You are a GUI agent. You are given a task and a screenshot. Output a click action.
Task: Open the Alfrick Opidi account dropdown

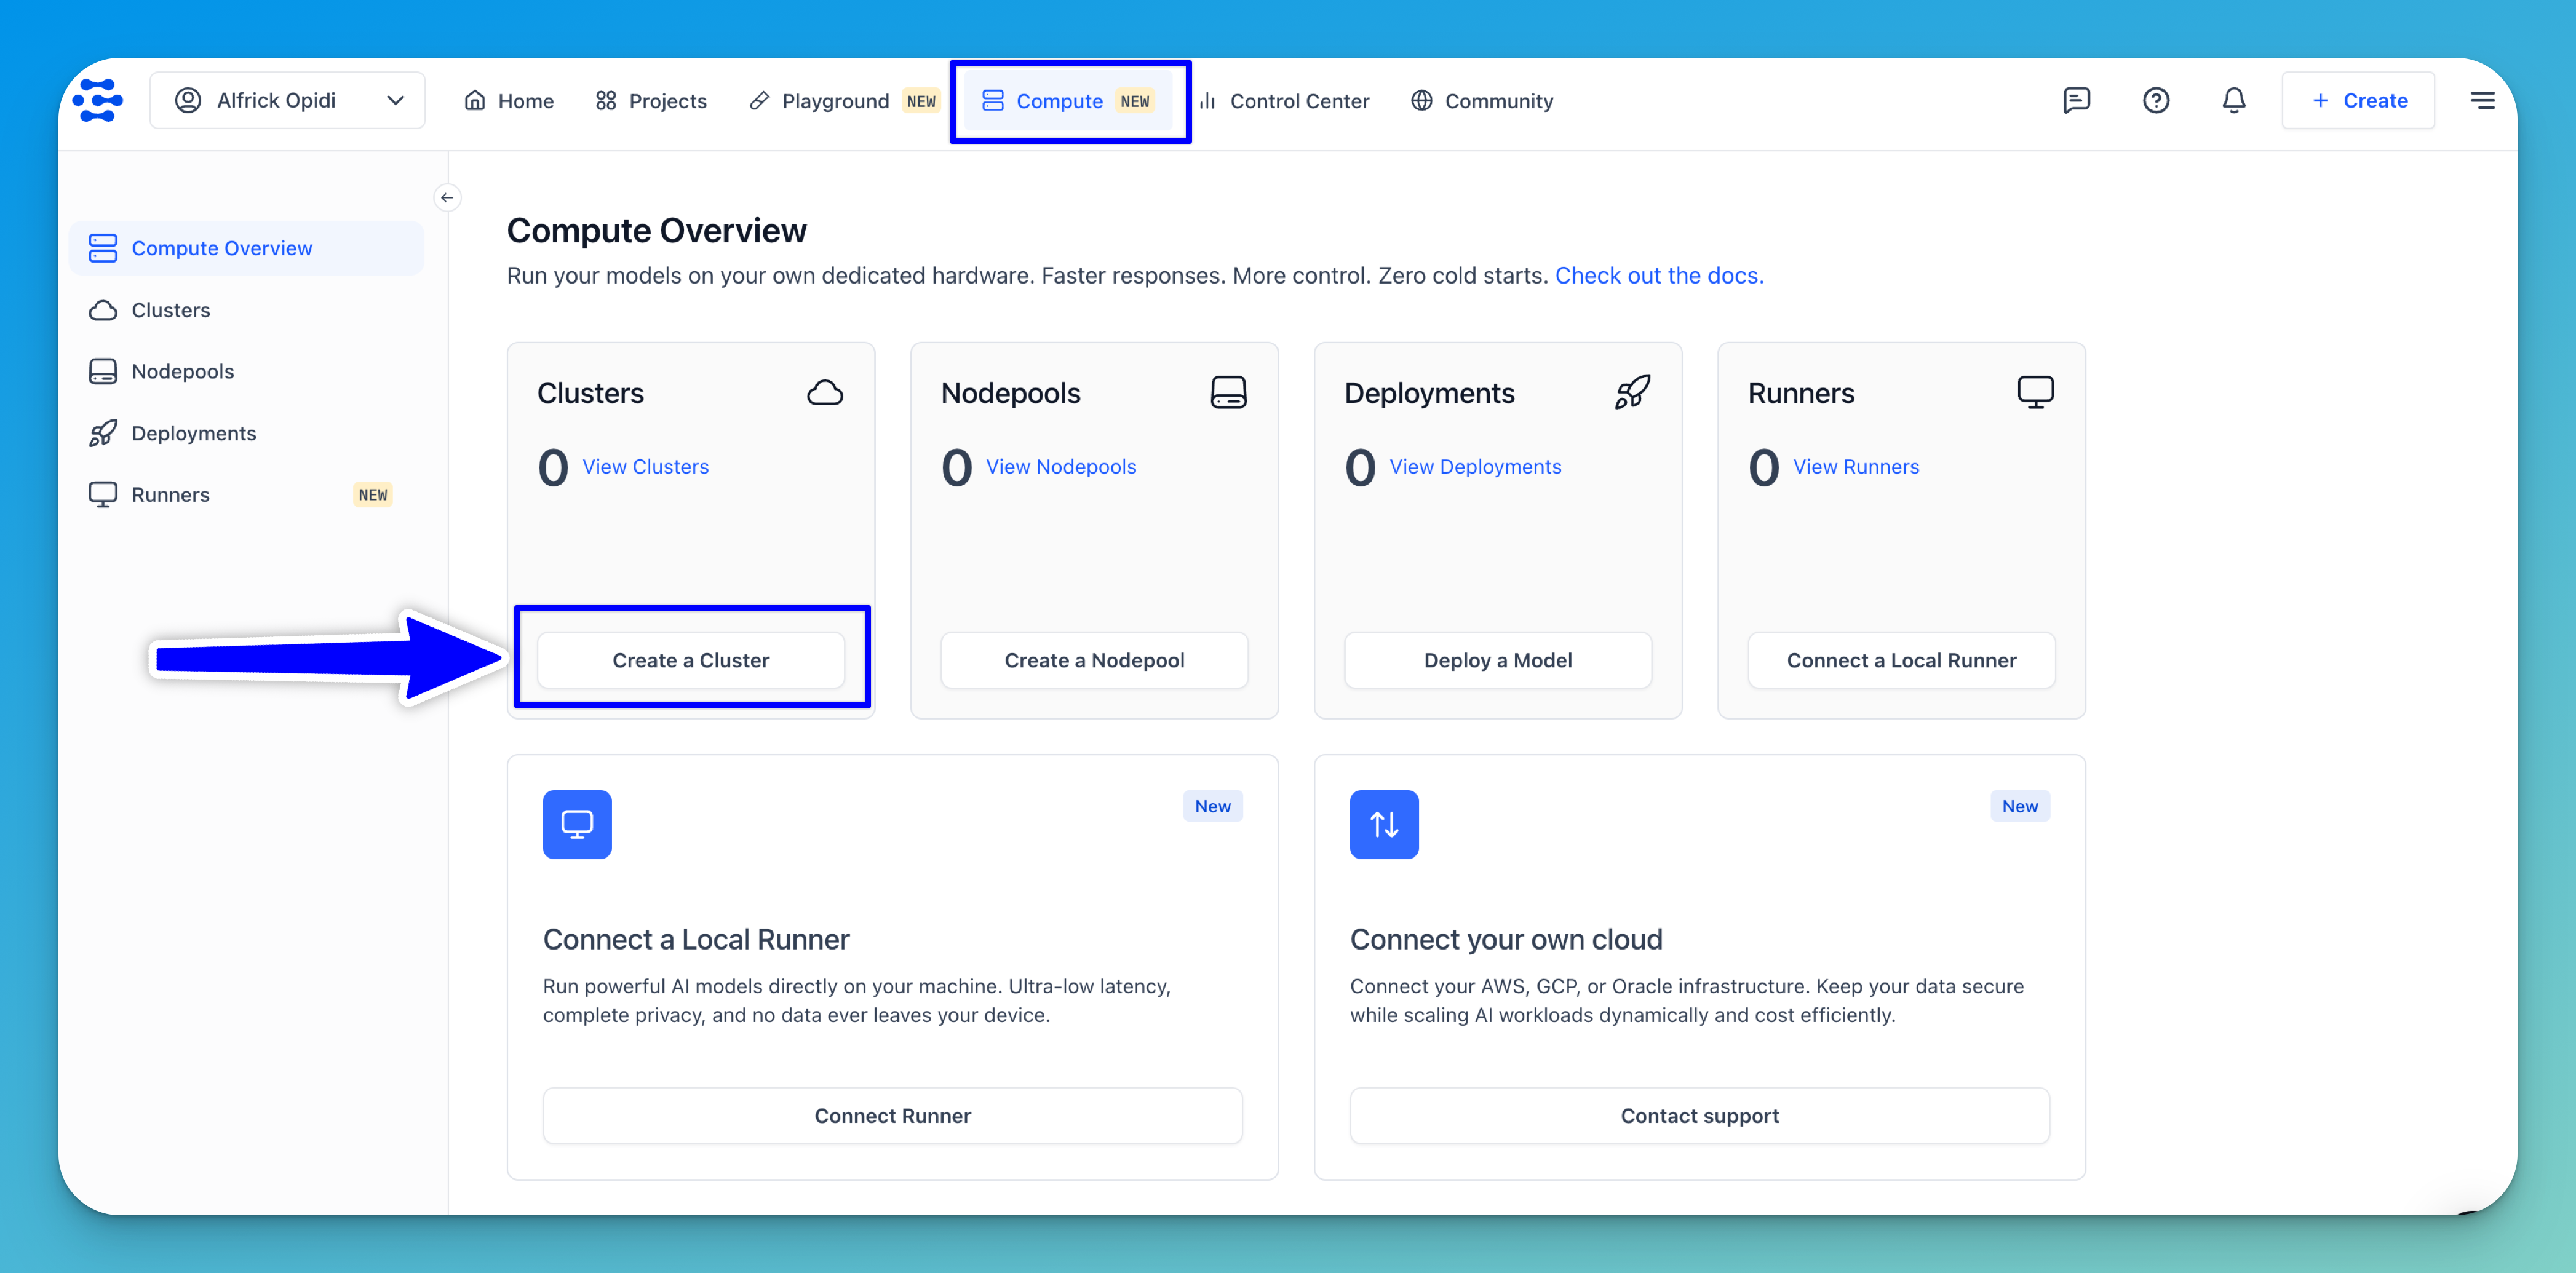(288, 100)
